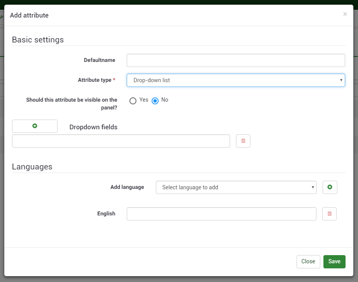Click the Add attribute dialog title
358x282 pixels.
29,16
